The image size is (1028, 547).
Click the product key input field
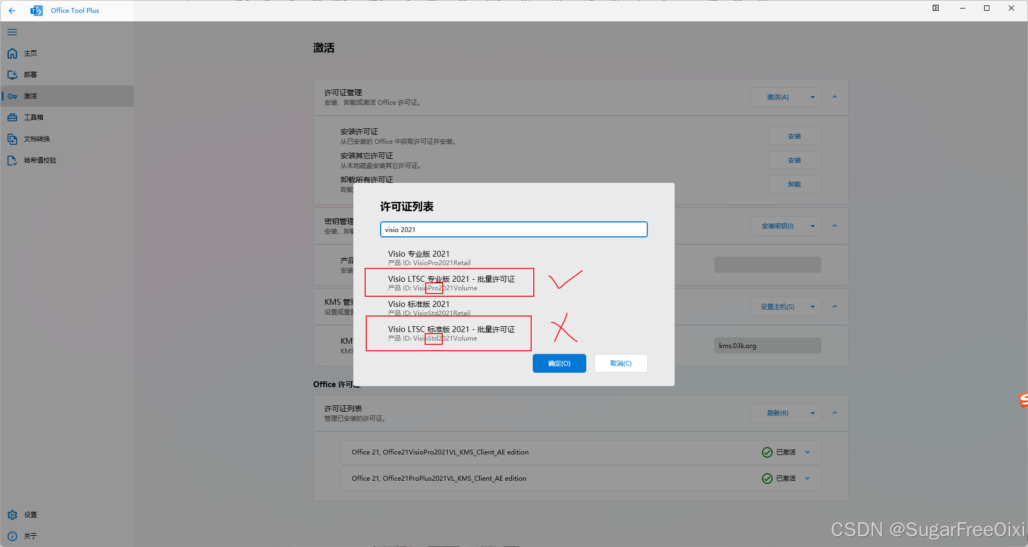(x=767, y=265)
